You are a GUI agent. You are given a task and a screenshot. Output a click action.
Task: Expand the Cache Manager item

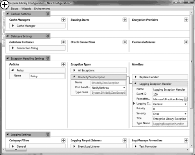[13, 26]
